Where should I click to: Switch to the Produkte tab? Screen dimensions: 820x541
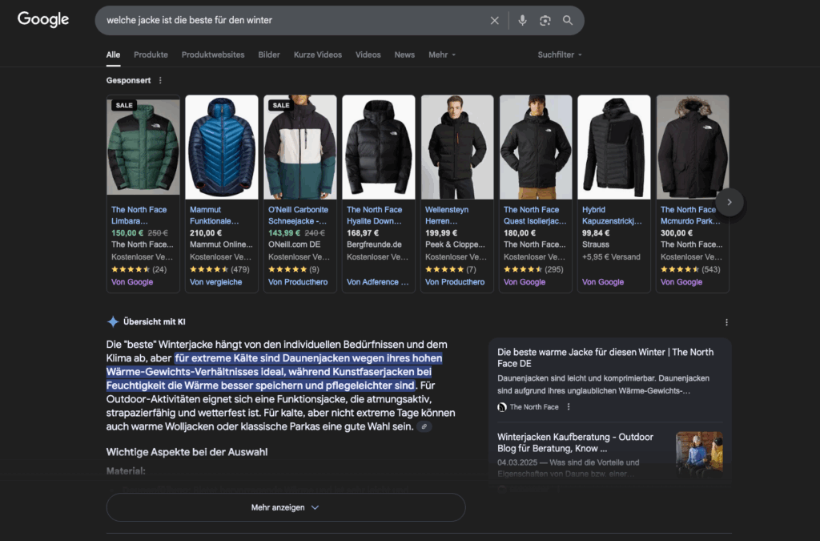[151, 55]
